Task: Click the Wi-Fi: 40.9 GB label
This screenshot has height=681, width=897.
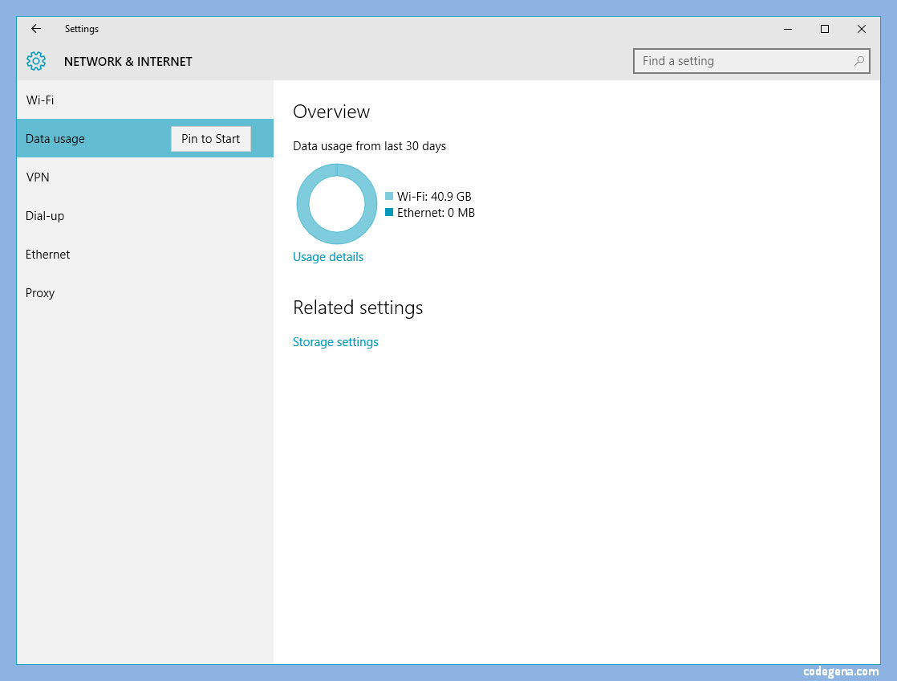Action: coord(436,196)
